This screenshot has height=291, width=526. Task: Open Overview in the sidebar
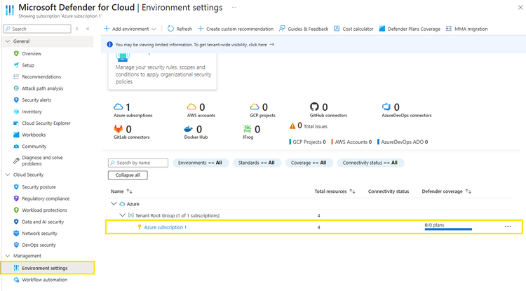(x=32, y=53)
